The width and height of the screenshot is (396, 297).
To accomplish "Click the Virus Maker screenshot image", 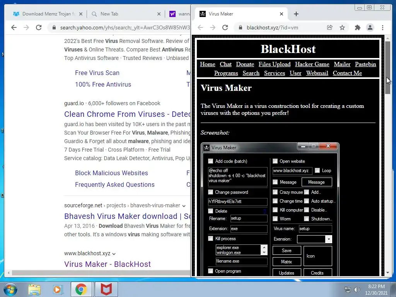I will pos(270,209).
